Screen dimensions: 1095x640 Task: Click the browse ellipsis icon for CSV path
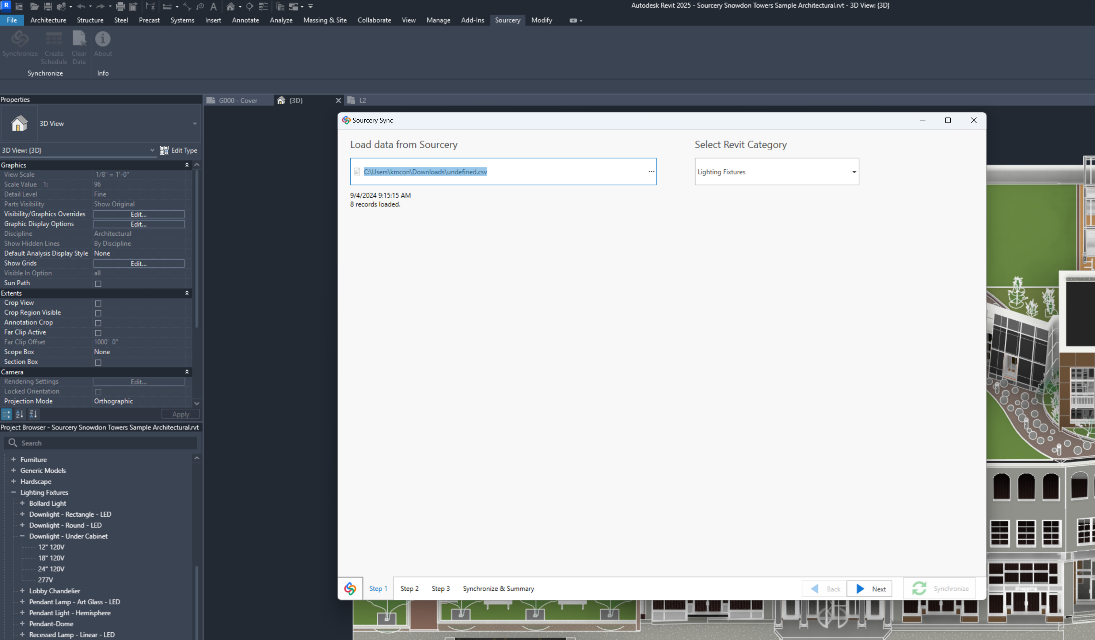[x=651, y=172]
